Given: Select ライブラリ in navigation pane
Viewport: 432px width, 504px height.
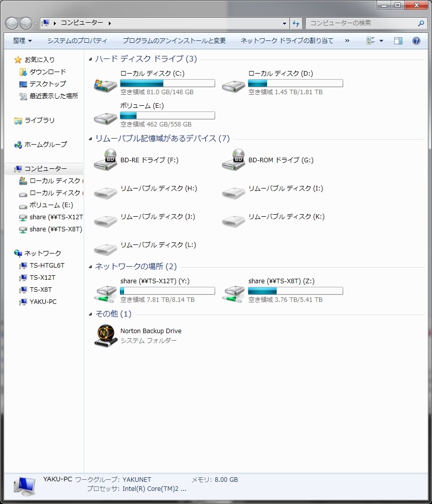Looking at the screenshot, I should [39, 120].
